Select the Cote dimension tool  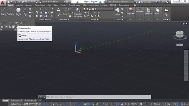click(x=65, y=11)
